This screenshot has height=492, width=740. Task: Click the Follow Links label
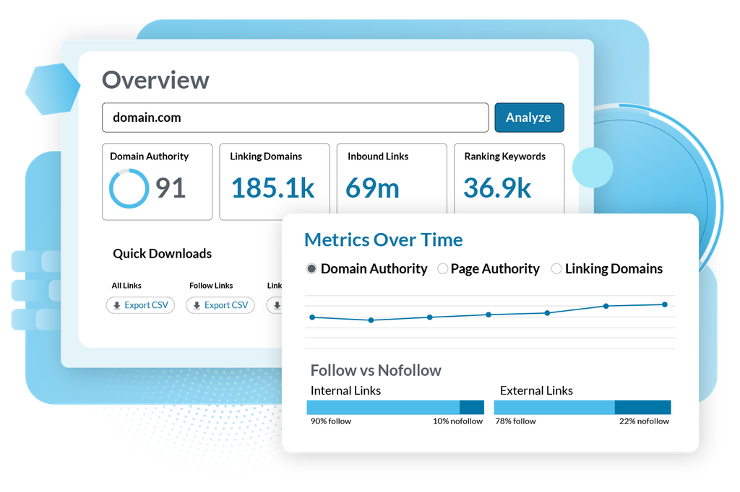211,286
